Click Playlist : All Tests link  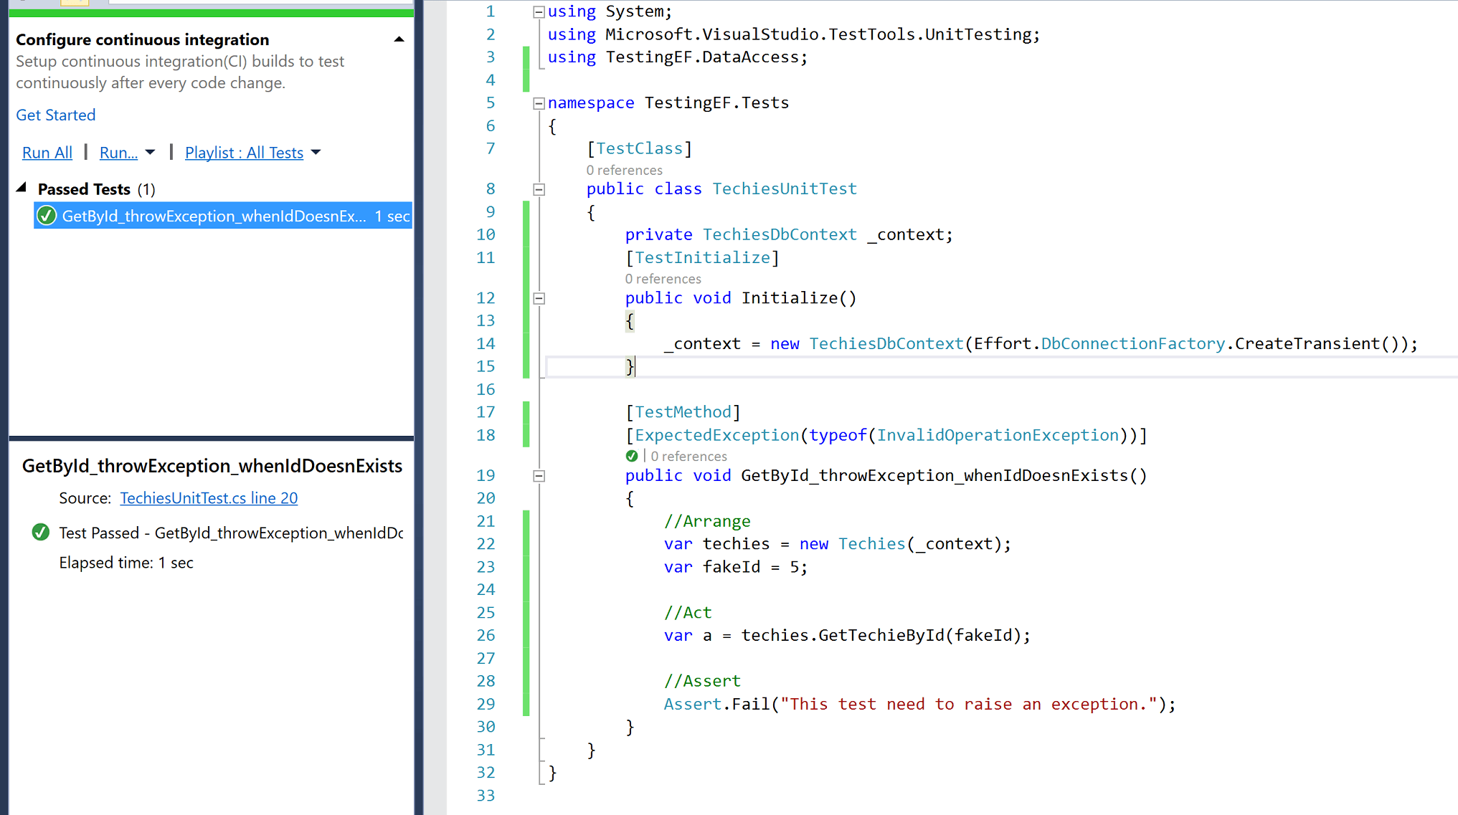coord(244,153)
